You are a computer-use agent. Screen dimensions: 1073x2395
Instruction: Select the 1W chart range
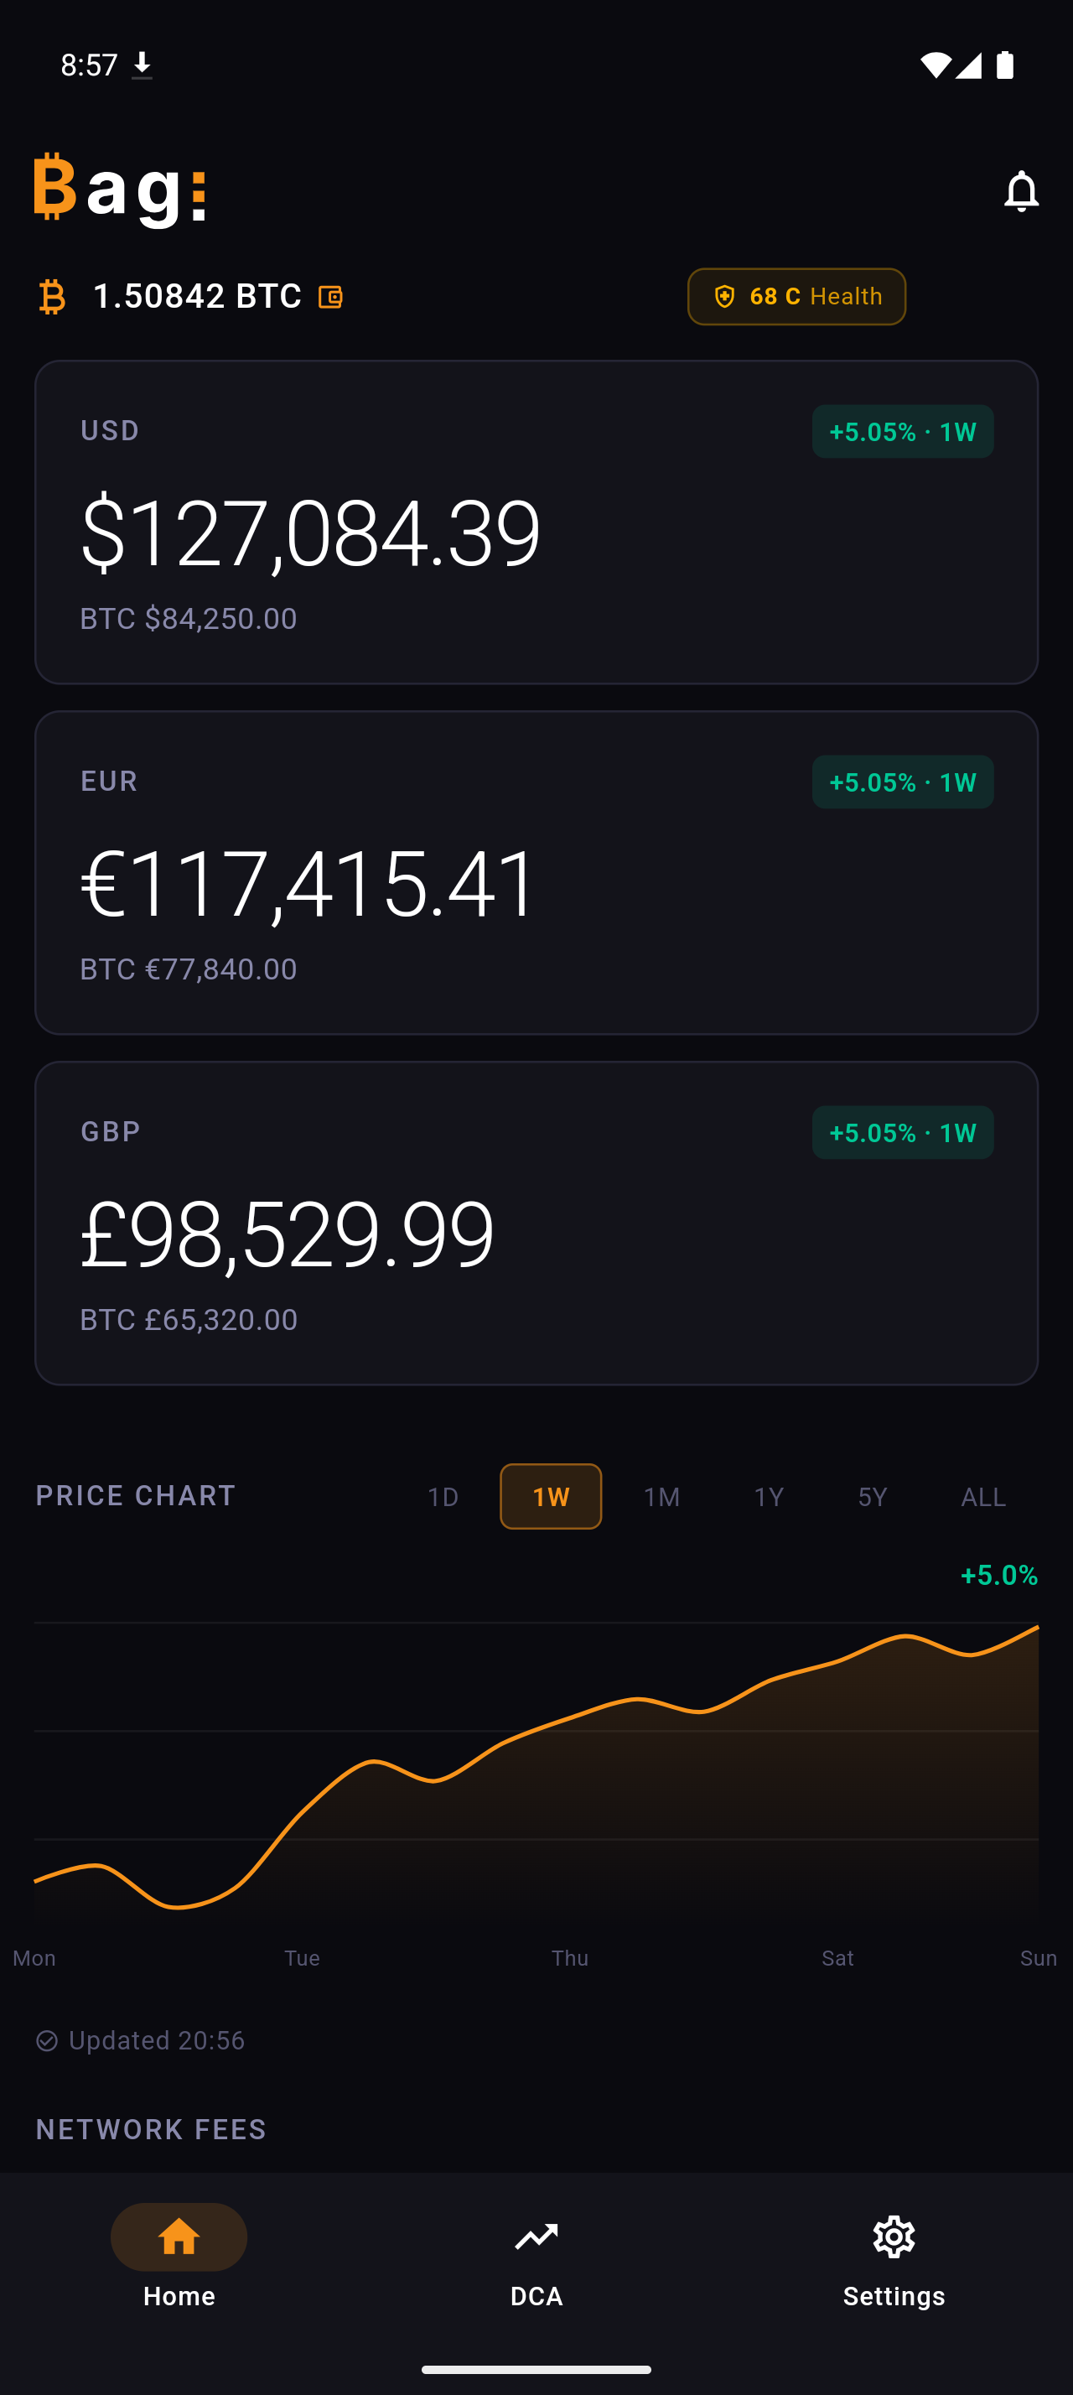click(x=551, y=1497)
